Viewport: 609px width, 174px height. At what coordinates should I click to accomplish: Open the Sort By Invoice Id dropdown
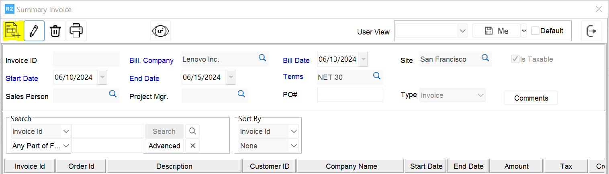[294, 132]
